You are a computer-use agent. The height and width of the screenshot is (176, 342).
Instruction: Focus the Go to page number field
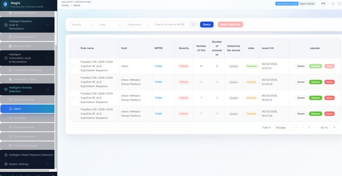[x=334, y=128]
